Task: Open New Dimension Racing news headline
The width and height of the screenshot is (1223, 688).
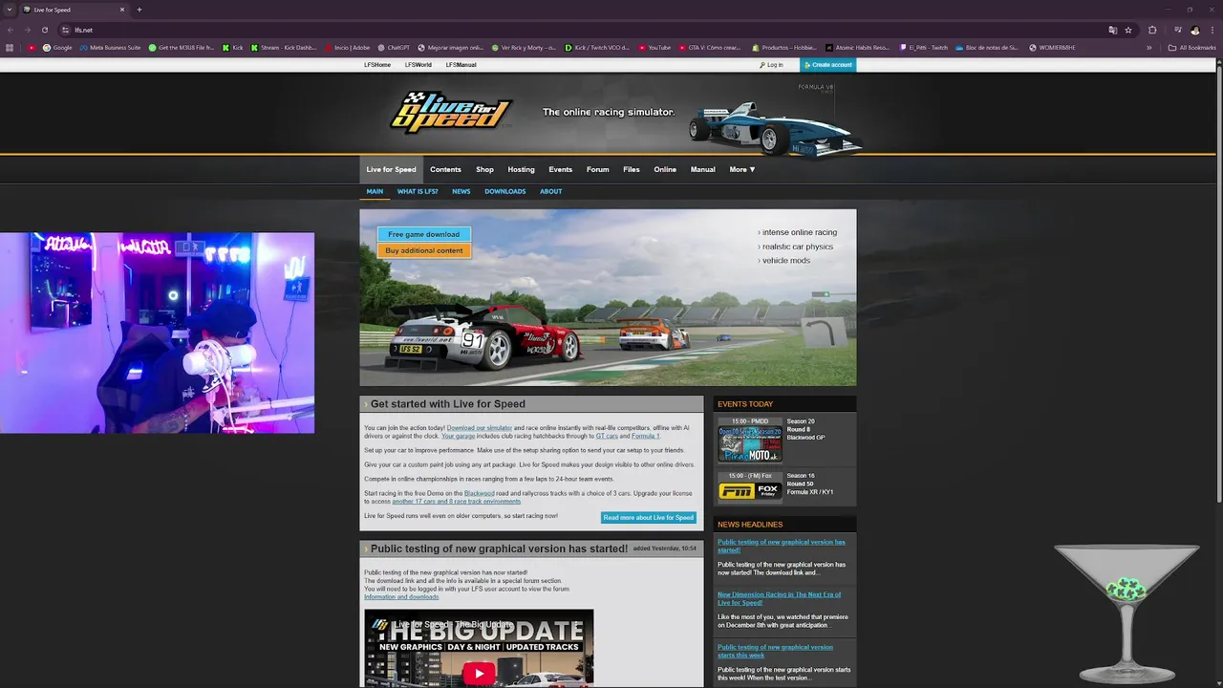Action: [x=780, y=598]
